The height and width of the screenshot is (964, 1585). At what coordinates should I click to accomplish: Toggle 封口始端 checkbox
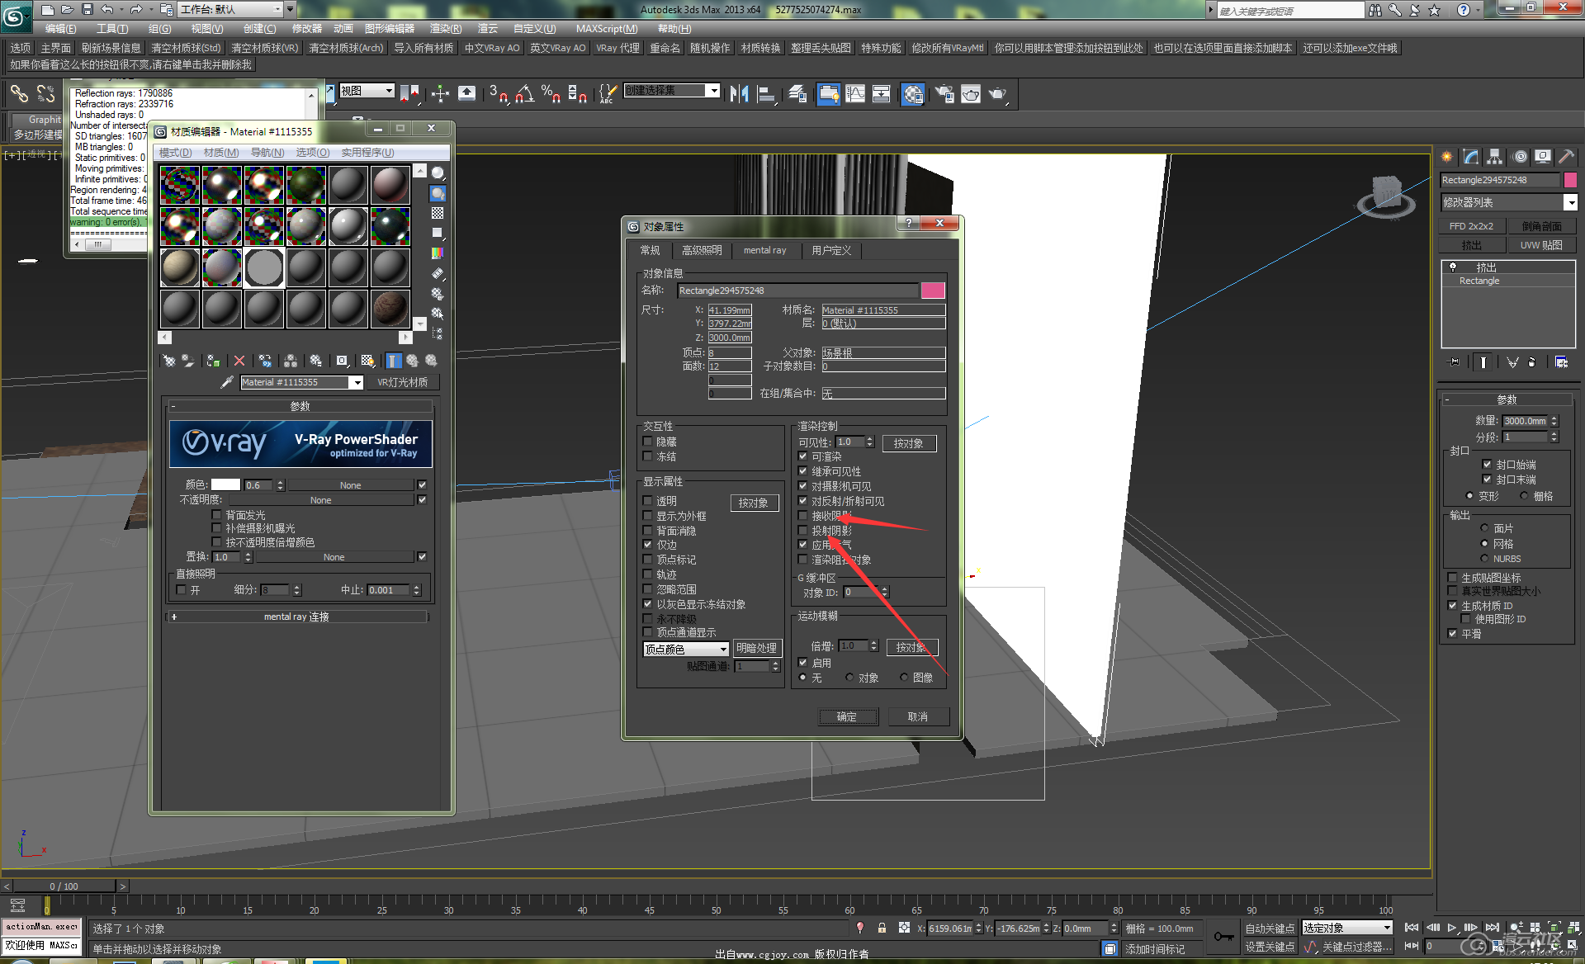click(1487, 465)
